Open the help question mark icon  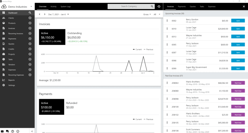[x=13, y=131]
